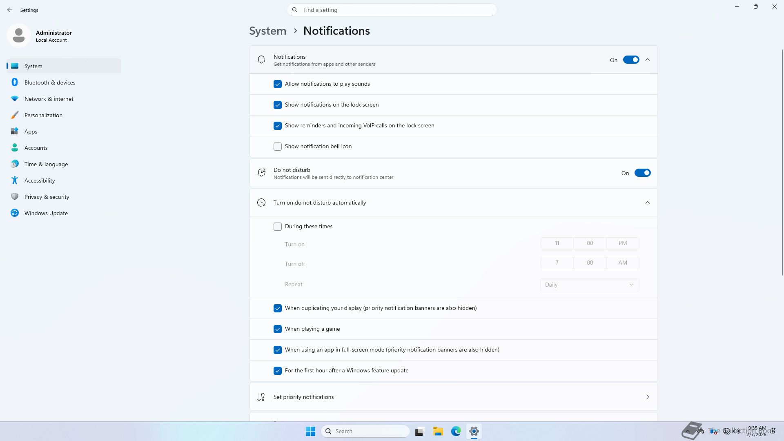Collapse the Notifications section chevron
This screenshot has height=441, width=784.
[x=648, y=60]
